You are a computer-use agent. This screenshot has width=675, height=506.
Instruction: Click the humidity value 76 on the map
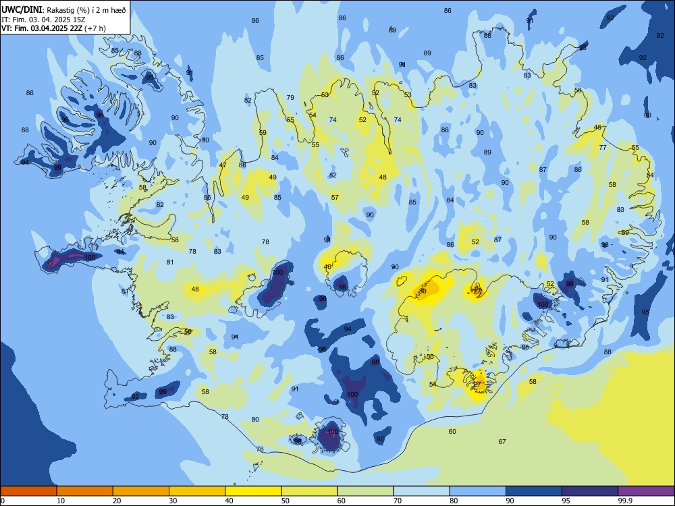click(260, 449)
